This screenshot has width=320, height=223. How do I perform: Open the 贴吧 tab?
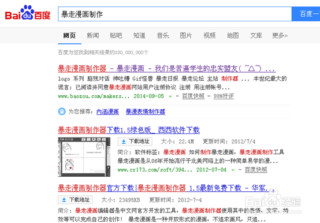coord(116,35)
